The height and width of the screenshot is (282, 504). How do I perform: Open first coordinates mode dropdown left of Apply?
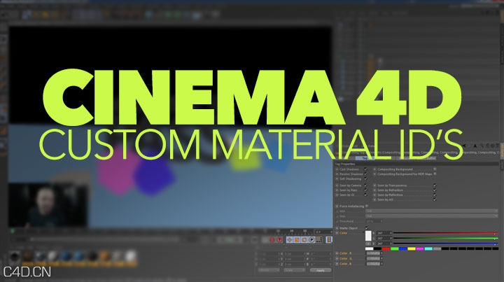pyautogui.click(x=269, y=270)
